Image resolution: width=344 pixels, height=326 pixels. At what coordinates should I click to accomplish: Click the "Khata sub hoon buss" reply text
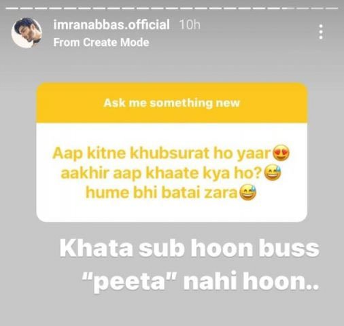tap(190, 249)
